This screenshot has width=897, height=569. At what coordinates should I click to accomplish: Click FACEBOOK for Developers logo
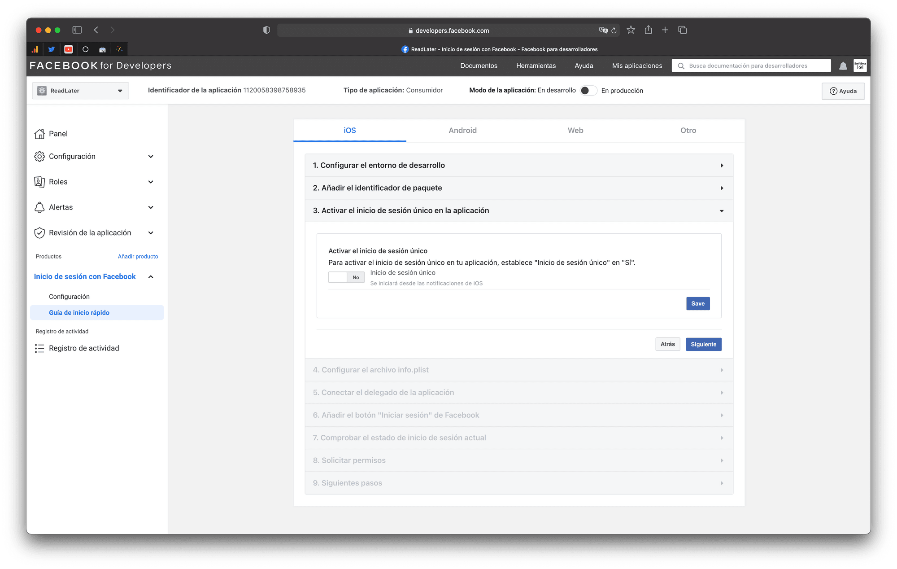pos(100,66)
